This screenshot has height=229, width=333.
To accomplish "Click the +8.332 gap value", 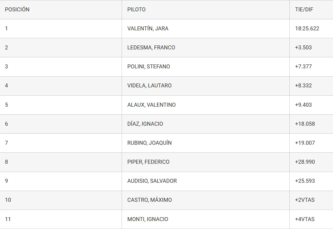I will tap(303, 85).
